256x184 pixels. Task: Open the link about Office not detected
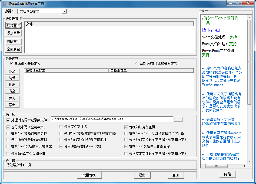coord(222,76)
